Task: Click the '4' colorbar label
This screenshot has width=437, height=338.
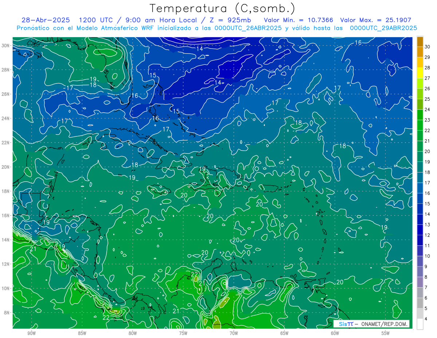Action: (426, 319)
